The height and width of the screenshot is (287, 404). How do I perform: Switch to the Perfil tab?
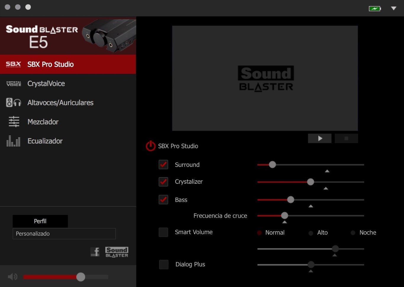coord(40,221)
